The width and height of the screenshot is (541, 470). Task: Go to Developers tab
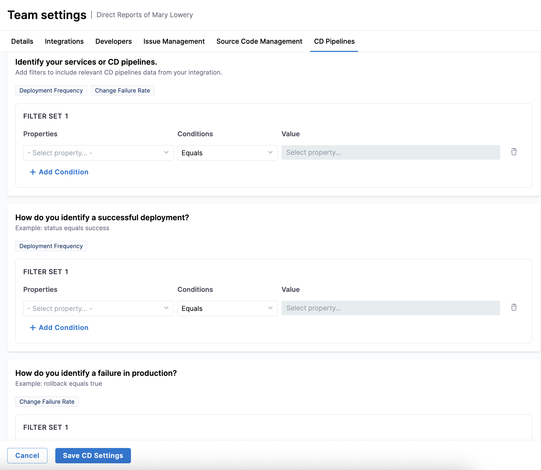point(114,41)
